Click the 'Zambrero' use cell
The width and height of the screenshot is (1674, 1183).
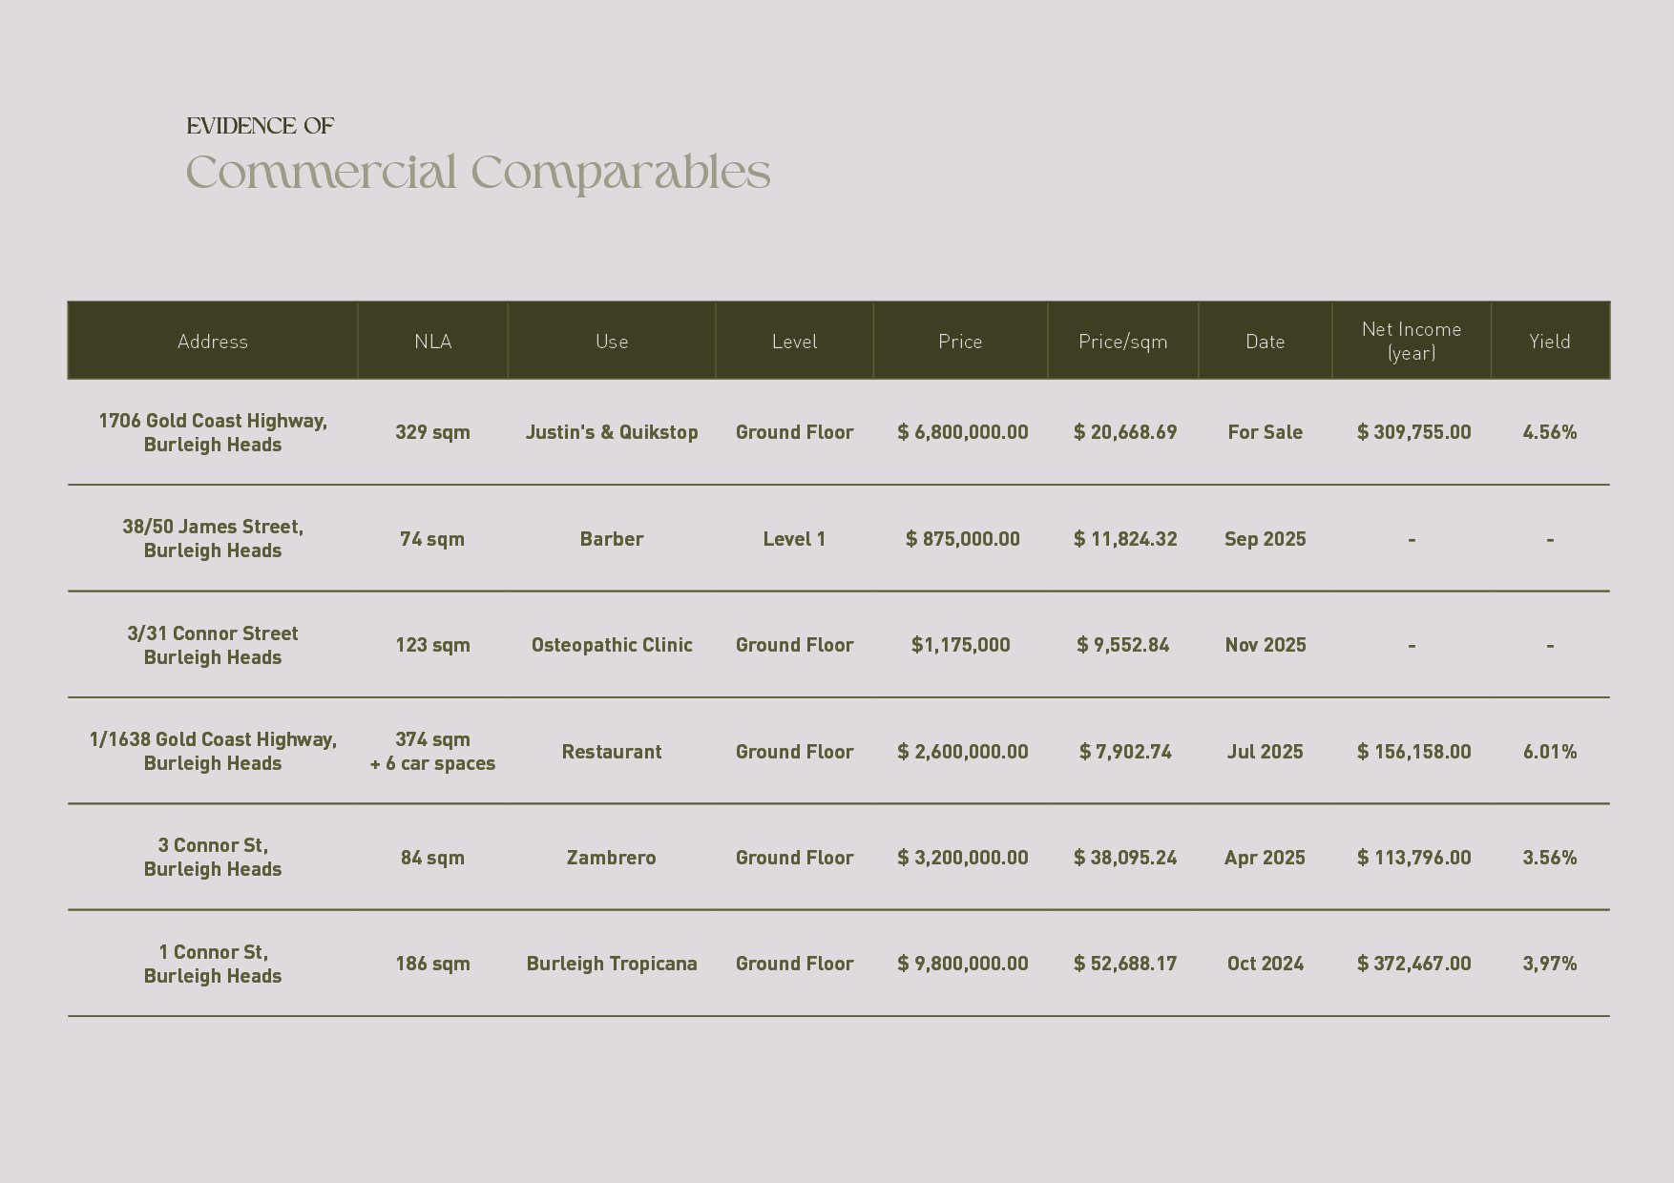coord(611,858)
